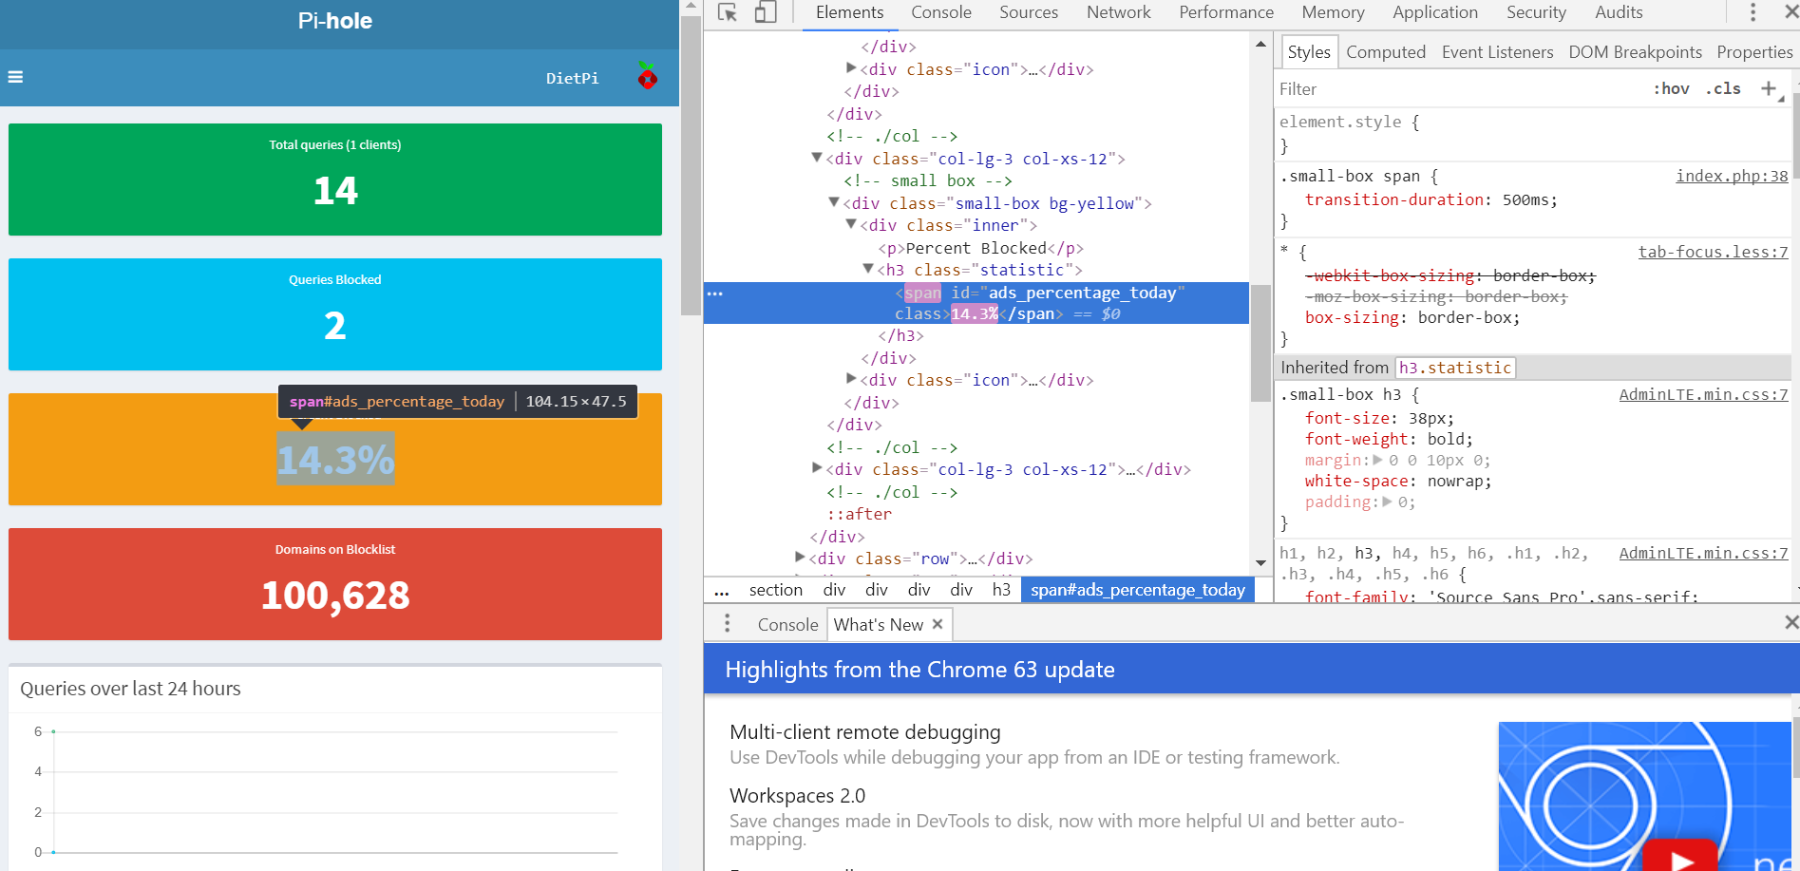Open the Application panel tab
Viewport: 1800px width, 871px height.
click(x=1435, y=12)
